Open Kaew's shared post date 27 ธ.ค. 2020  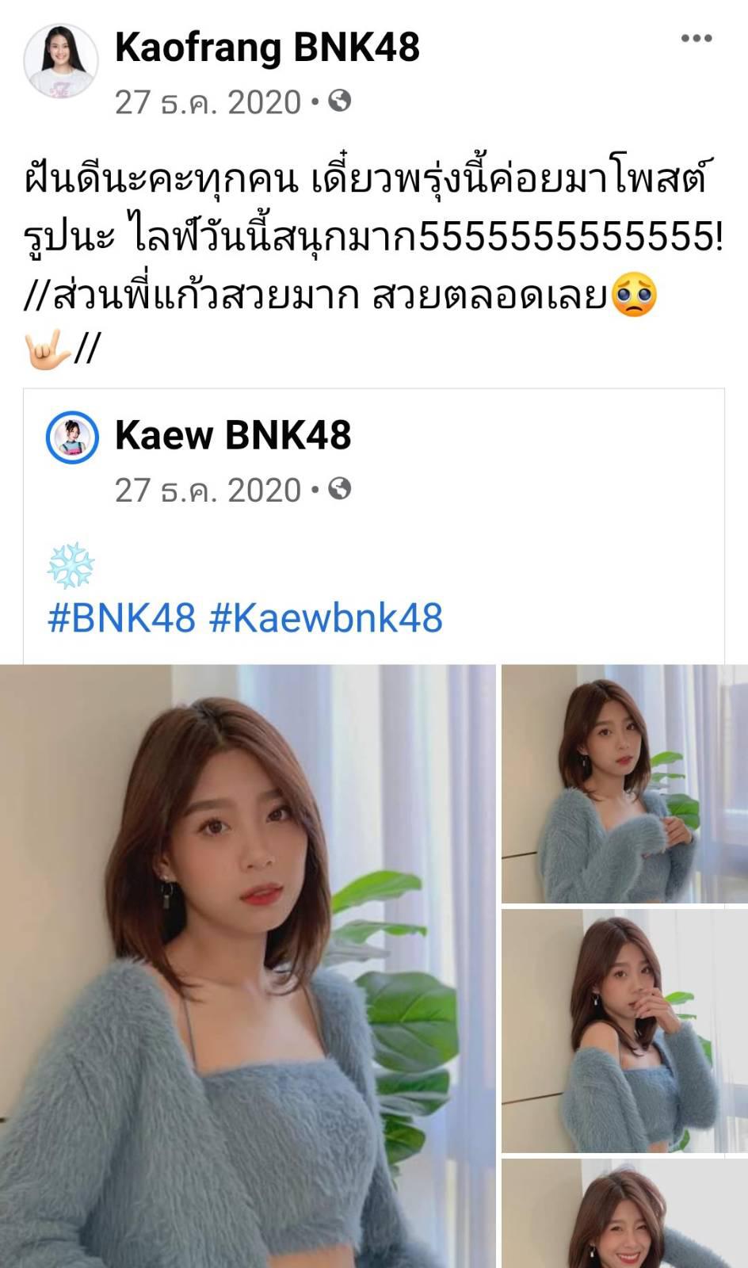pos(208,491)
